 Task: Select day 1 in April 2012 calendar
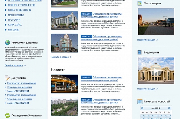click(x=143, y=116)
